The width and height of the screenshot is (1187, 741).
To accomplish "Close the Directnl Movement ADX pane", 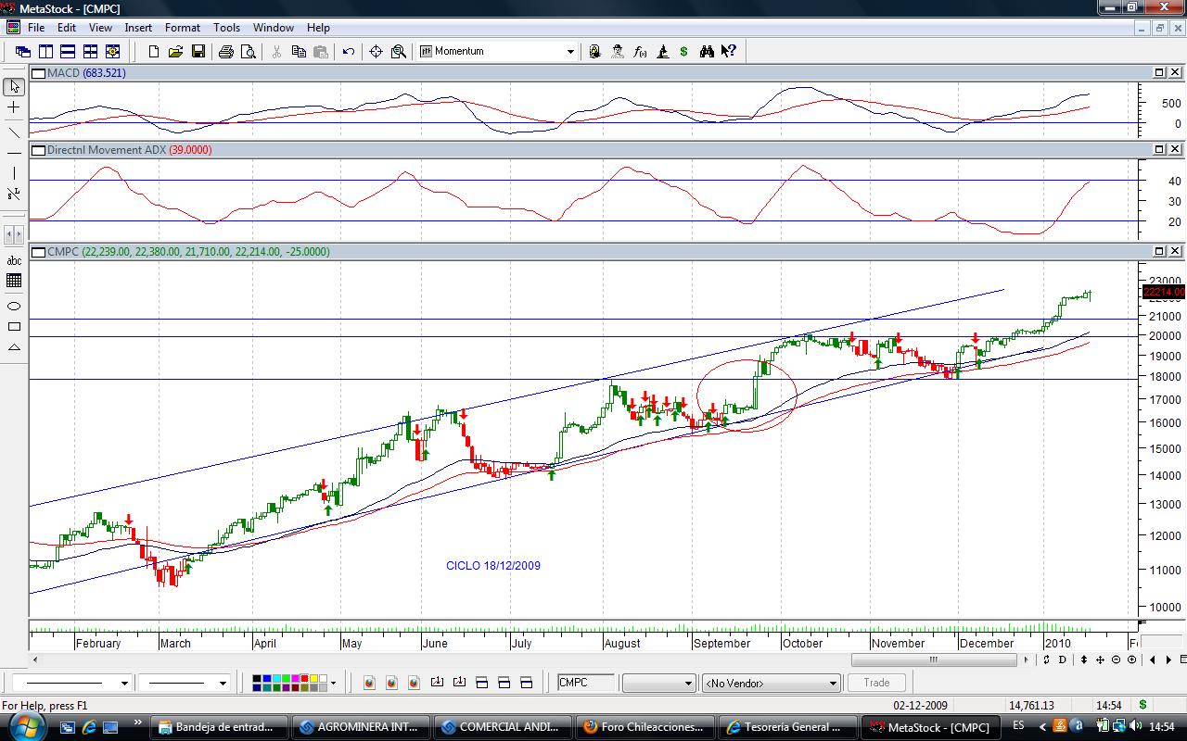I will [1175, 149].
